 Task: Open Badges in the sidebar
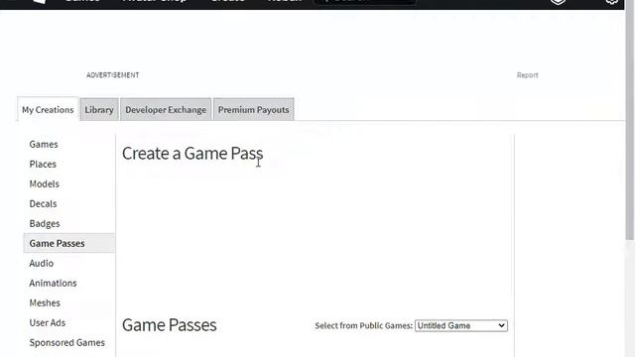point(45,223)
